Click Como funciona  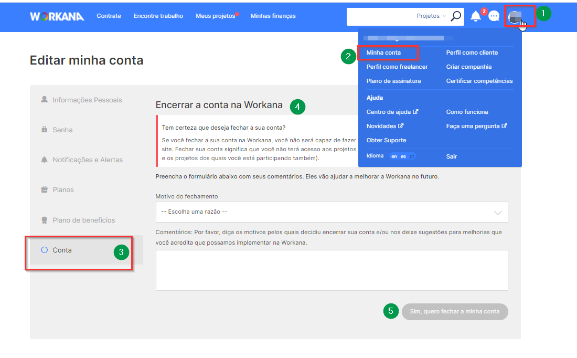tap(467, 112)
